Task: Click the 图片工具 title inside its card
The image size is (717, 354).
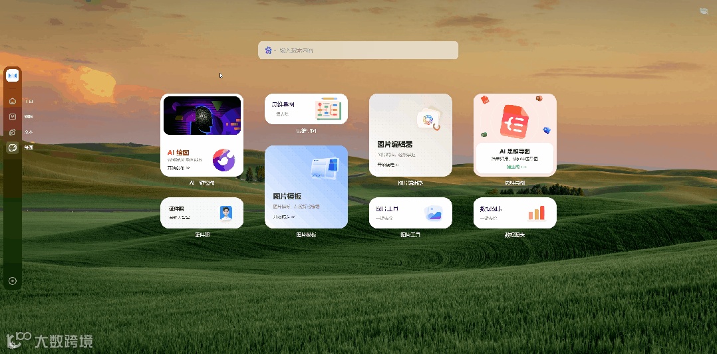Action: pyautogui.click(x=387, y=209)
